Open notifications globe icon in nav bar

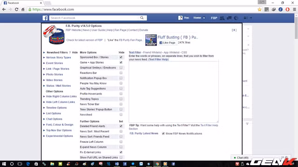236,18
